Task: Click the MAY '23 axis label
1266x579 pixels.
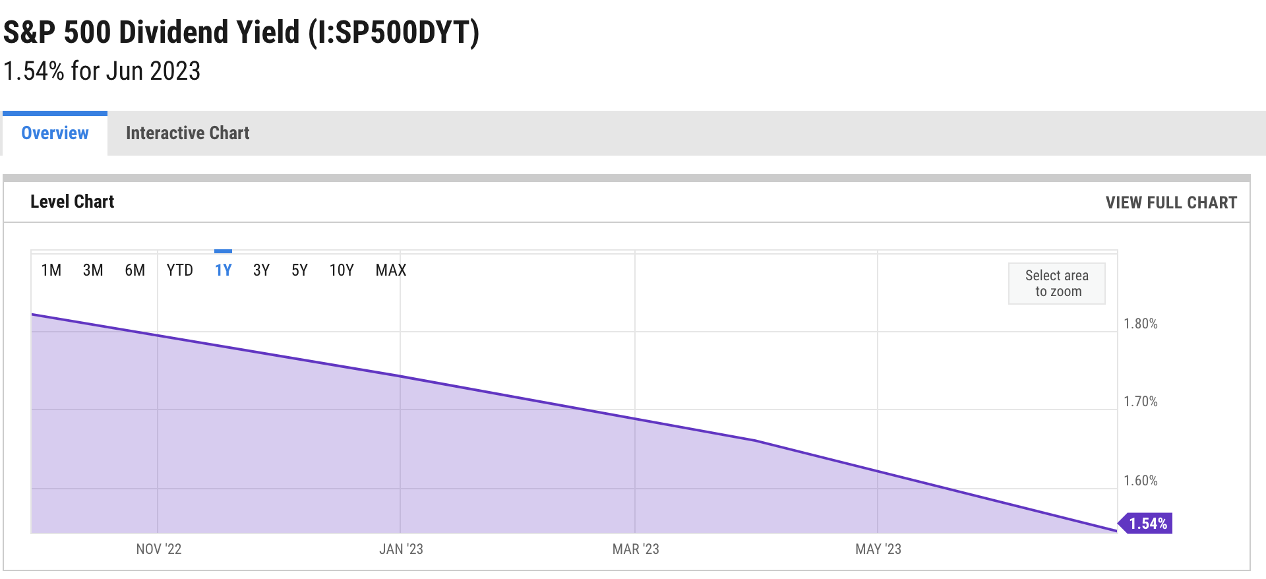Action: [x=878, y=549]
